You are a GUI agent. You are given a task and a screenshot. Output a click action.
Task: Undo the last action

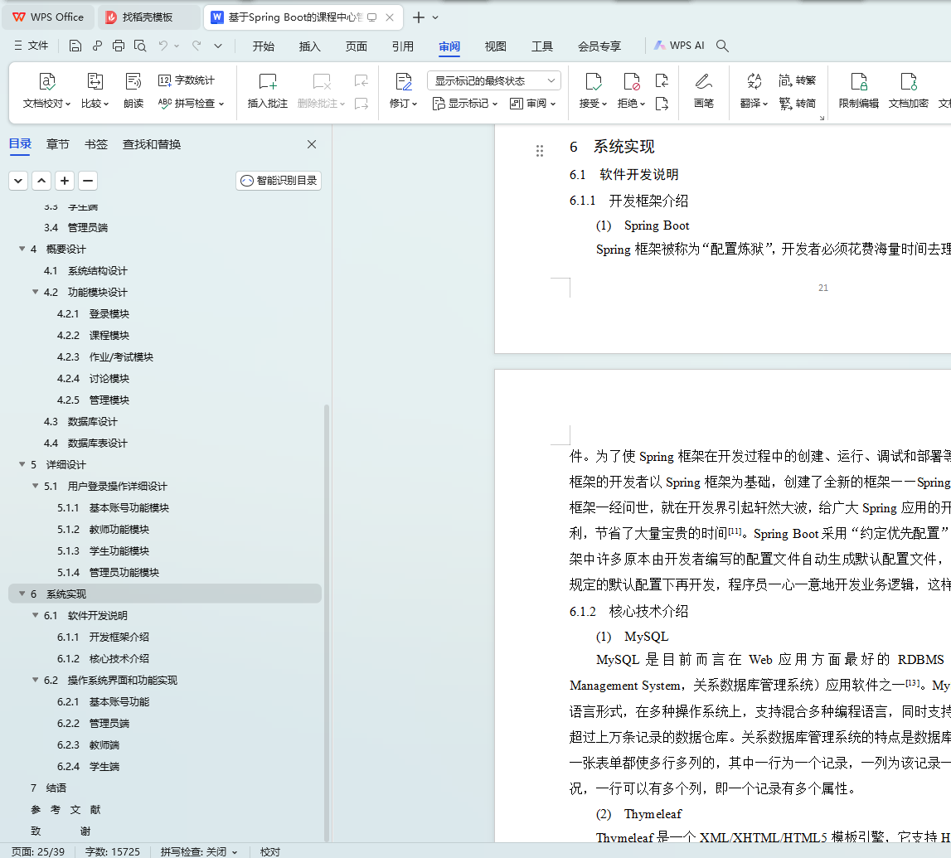[163, 46]
